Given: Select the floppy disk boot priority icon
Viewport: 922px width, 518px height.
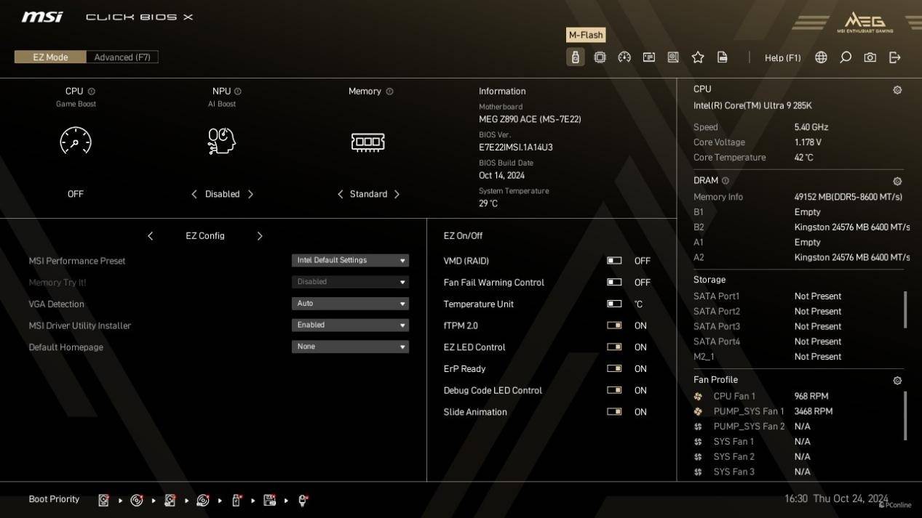Looking at the screenshot, I should click(x=270, y=500).
